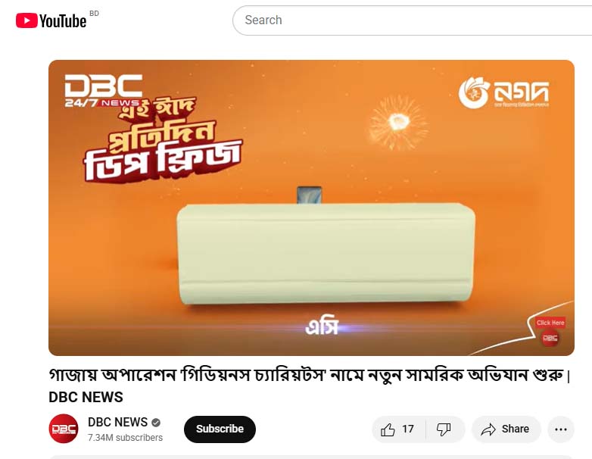Click the Share arrow icon

tap(488, 429)
